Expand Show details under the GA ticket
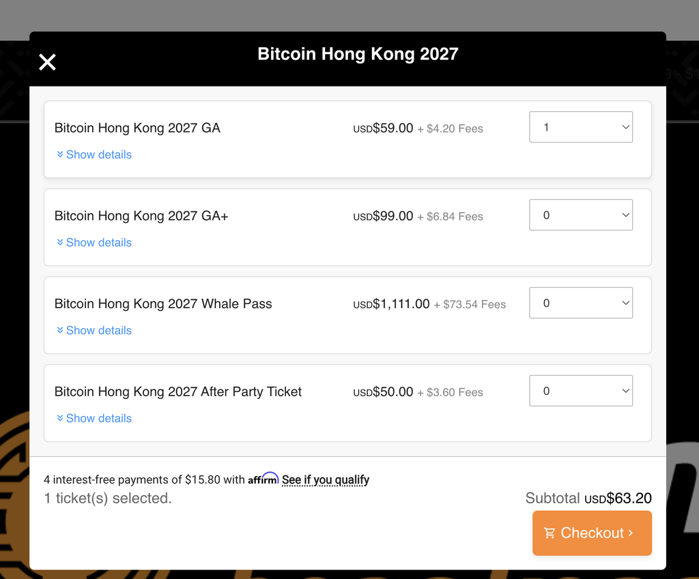Image resolution: width=699 pixels, height=579 pixels. click(94, 155)
